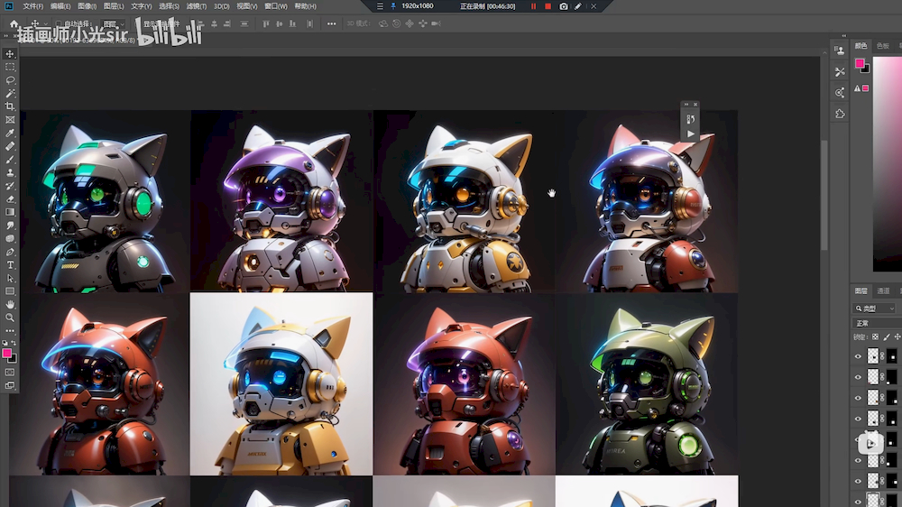Select the Rectangular Marquee tool
The image size is (902, 507).
click(10, 68)
